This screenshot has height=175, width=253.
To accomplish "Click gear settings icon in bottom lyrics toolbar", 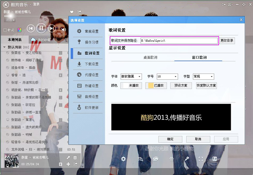I will (x=124, y=159).
